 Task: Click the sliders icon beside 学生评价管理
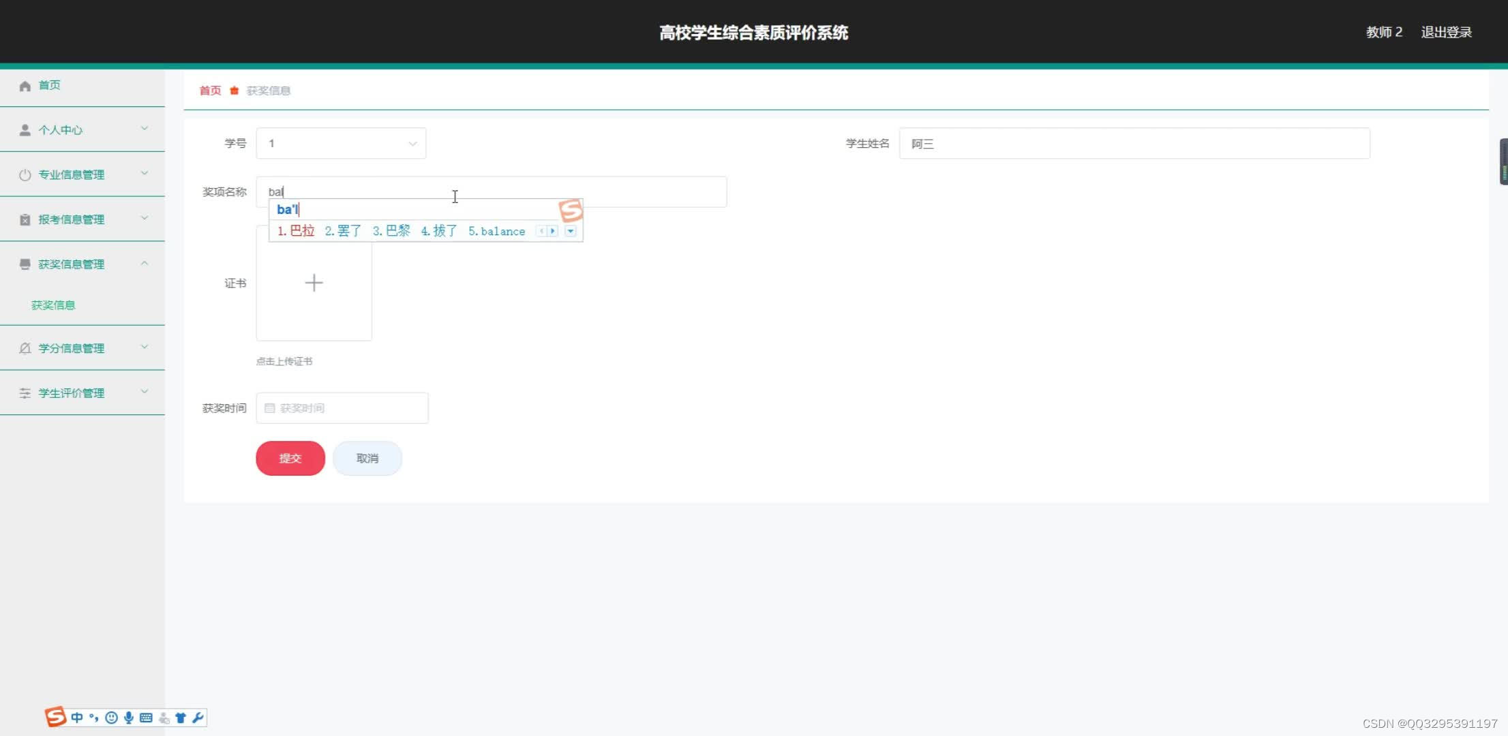(25, 393)
